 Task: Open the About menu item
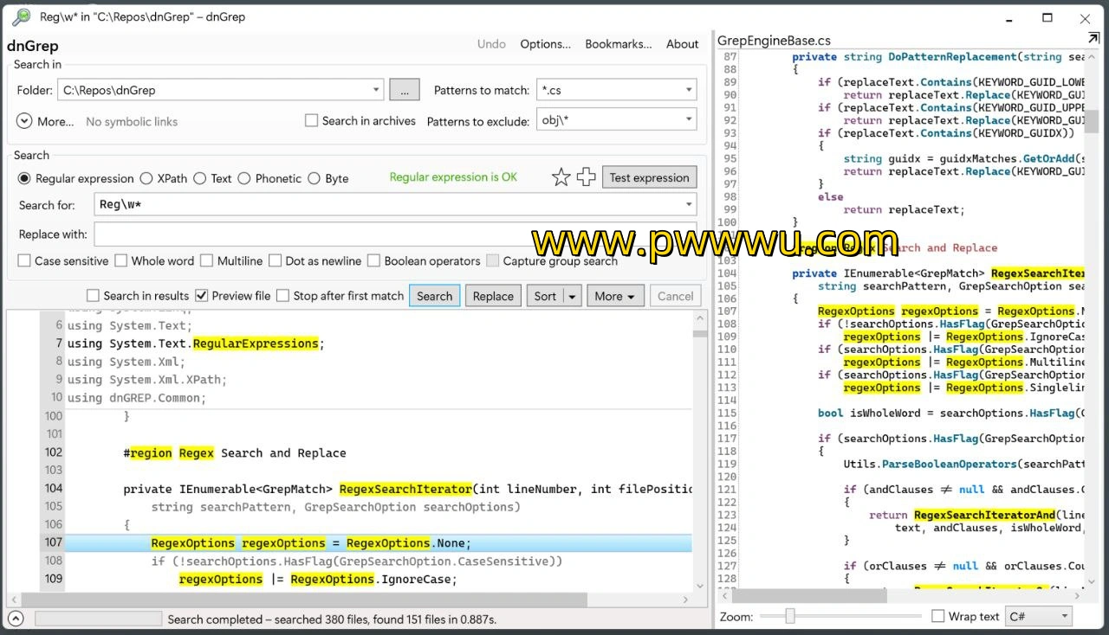[x=682, y=44]
